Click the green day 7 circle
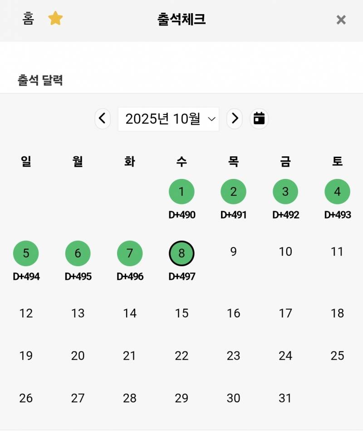Viewport: 363px width, 431px height. [x=130, y=253]
